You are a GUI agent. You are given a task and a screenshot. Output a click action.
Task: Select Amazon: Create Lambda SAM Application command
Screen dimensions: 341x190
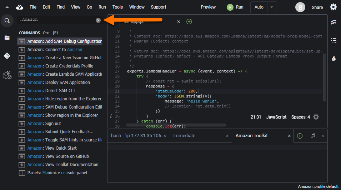(59, 74)
